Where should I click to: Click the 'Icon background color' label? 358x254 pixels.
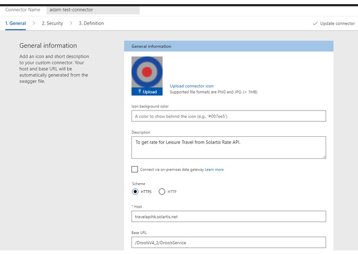[x=150, y=106]
